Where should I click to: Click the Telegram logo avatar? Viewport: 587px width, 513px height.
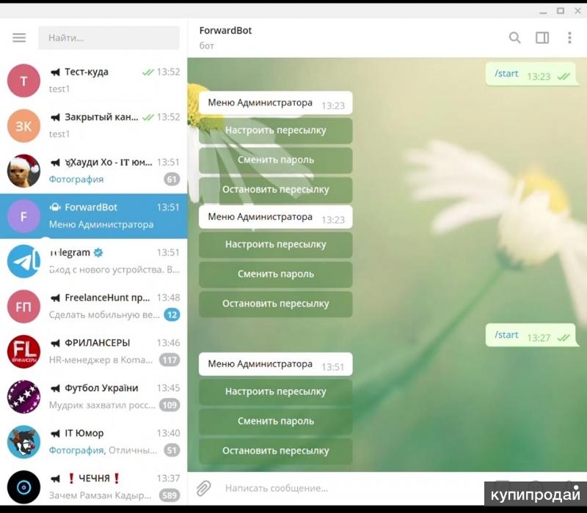pos(23,261)
